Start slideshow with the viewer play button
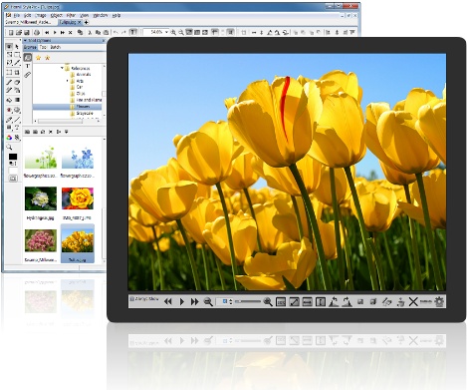This screenshot has width=467, height=390. pos(182,302)
